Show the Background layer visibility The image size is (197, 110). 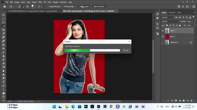163,42
